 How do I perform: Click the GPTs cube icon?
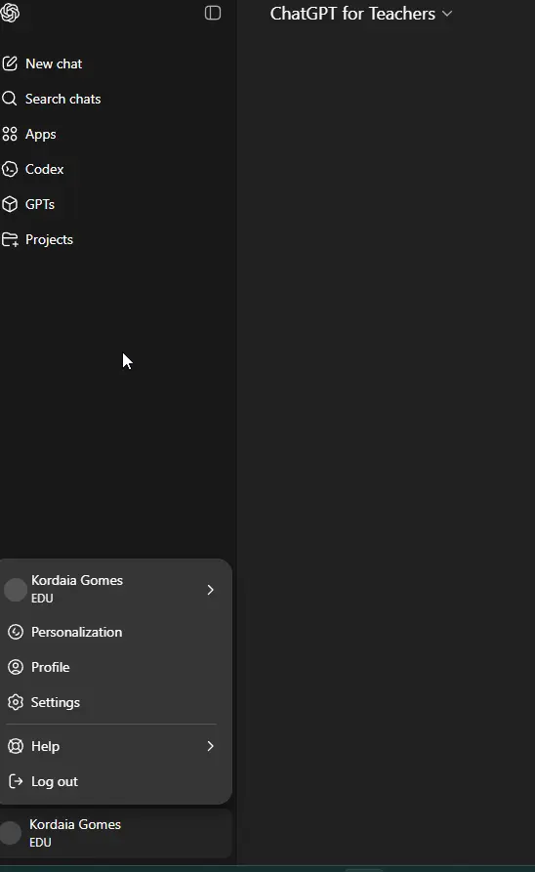pyautogui.click(x=10, y=204)
